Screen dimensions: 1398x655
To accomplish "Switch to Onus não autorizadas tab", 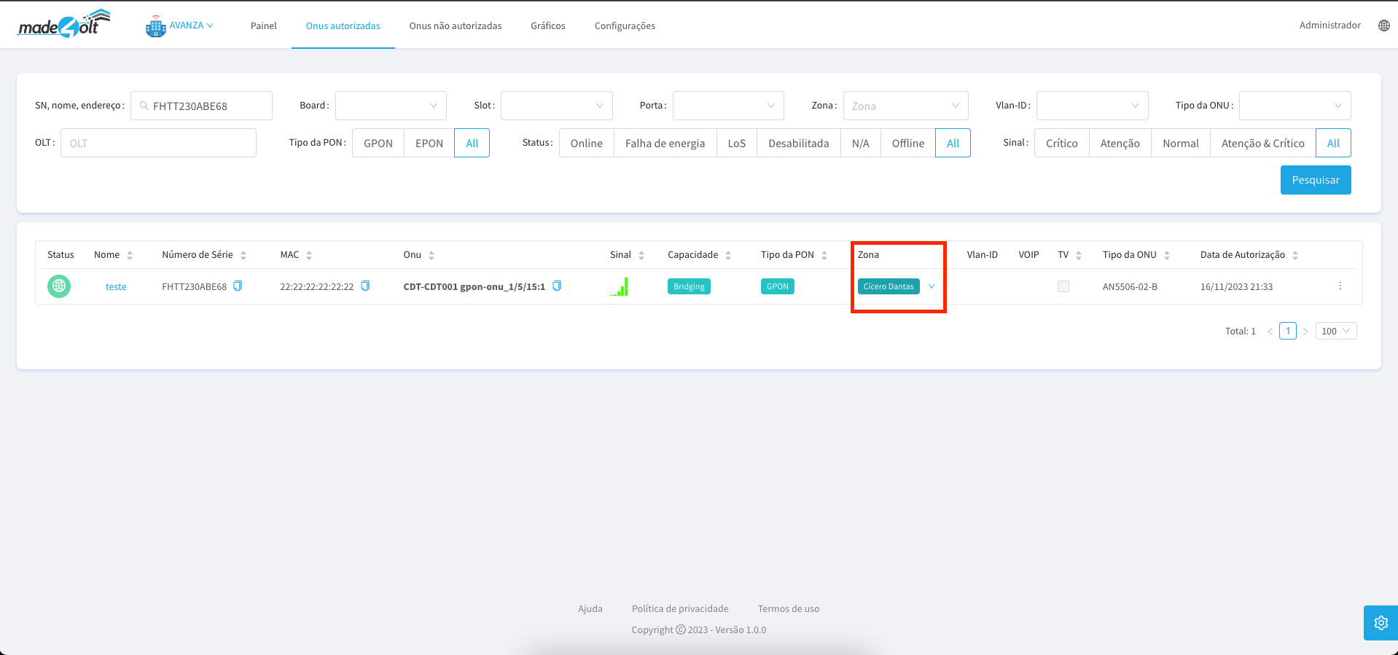I will (x=455, y=26).
